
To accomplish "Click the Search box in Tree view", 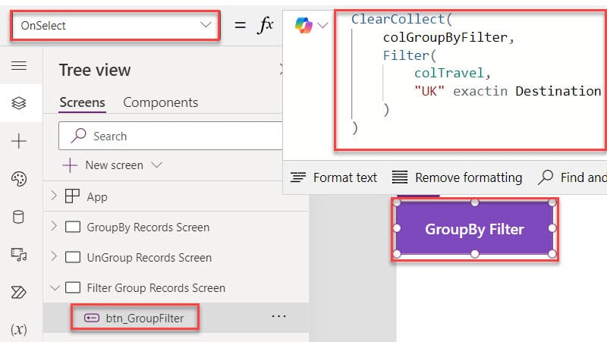I will (170, 136).
